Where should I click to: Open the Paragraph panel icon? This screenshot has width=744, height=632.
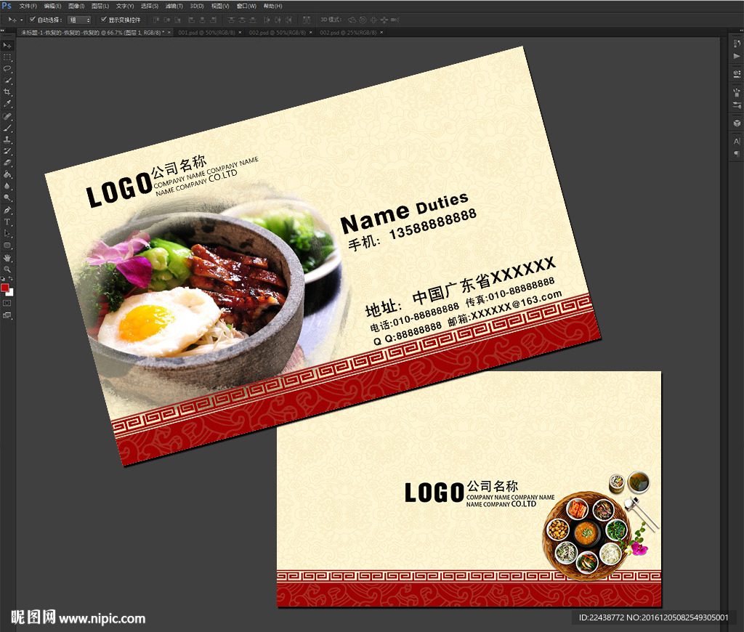coord(737,154)
